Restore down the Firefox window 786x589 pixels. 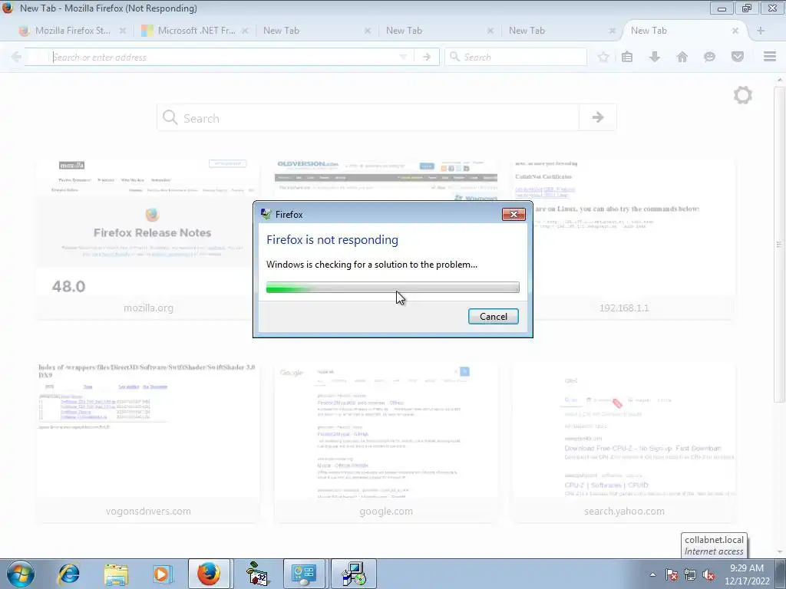(x=746, y=8)
